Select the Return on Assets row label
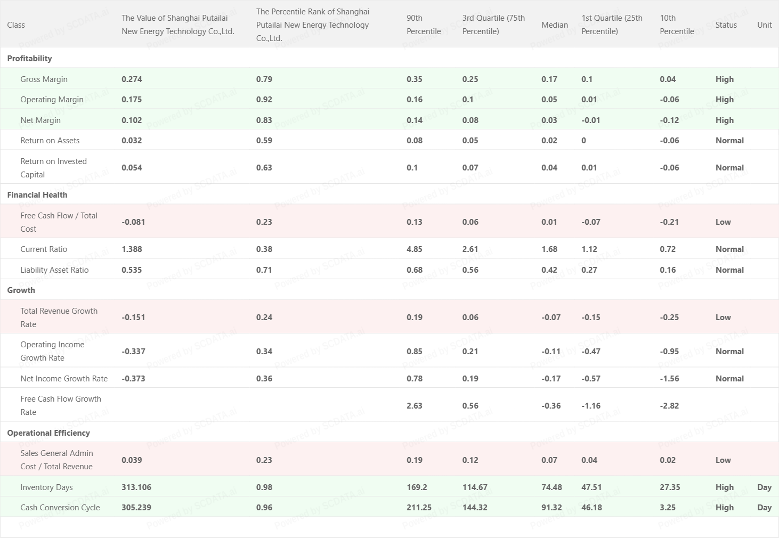This screenshot has width=779, height=538. [50, 141]
